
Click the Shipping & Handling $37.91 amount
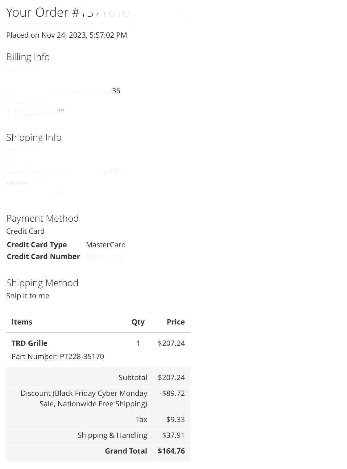[x=173, y=435]
